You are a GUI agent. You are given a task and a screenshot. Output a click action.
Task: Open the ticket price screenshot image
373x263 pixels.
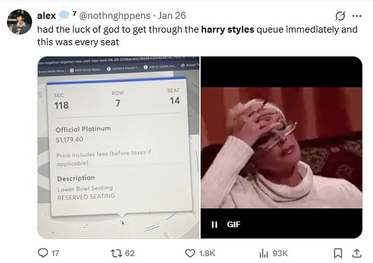click(x=115, y=147)
